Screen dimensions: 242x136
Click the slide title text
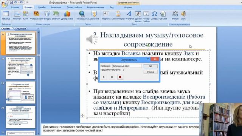pos(148,40)
